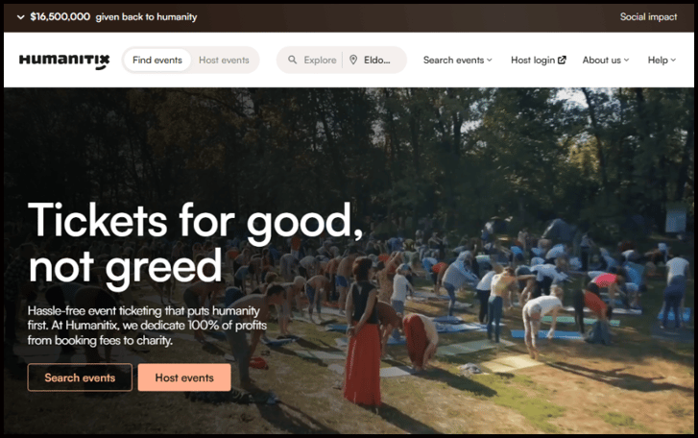Toggle to Find events mode
Viewport: 698px width, 438px height.
(x=157, y=60)
